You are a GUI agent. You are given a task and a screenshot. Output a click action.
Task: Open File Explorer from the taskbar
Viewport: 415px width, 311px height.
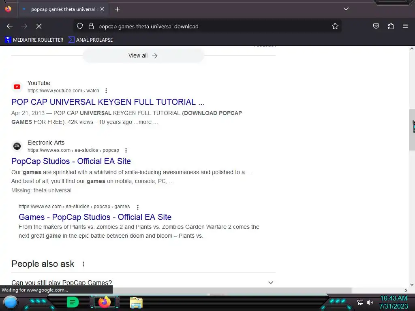pos(136,302)
